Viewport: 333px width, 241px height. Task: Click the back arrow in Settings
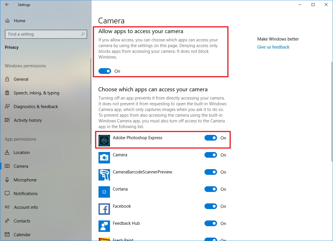7,5
